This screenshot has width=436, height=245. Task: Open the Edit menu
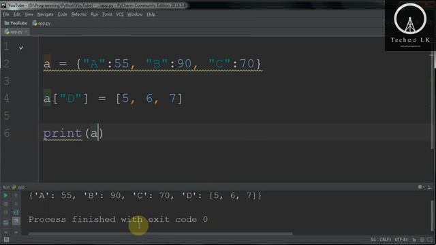click(x=17, y=14)
